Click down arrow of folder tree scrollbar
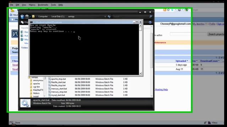This screenshot has width=227, height=127. click(44, 96)
